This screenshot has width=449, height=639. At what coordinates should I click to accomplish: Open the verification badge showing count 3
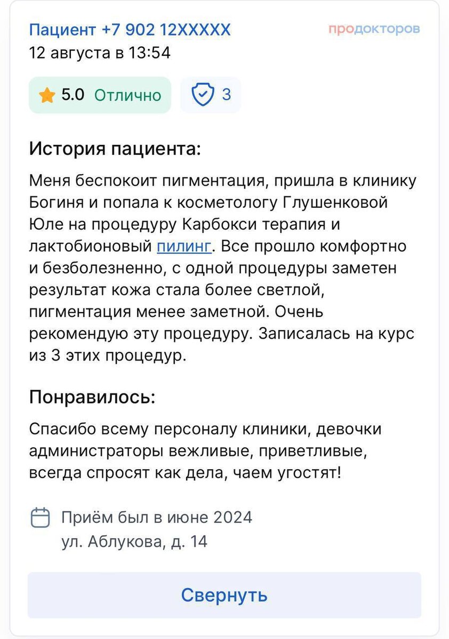(210, 95)
